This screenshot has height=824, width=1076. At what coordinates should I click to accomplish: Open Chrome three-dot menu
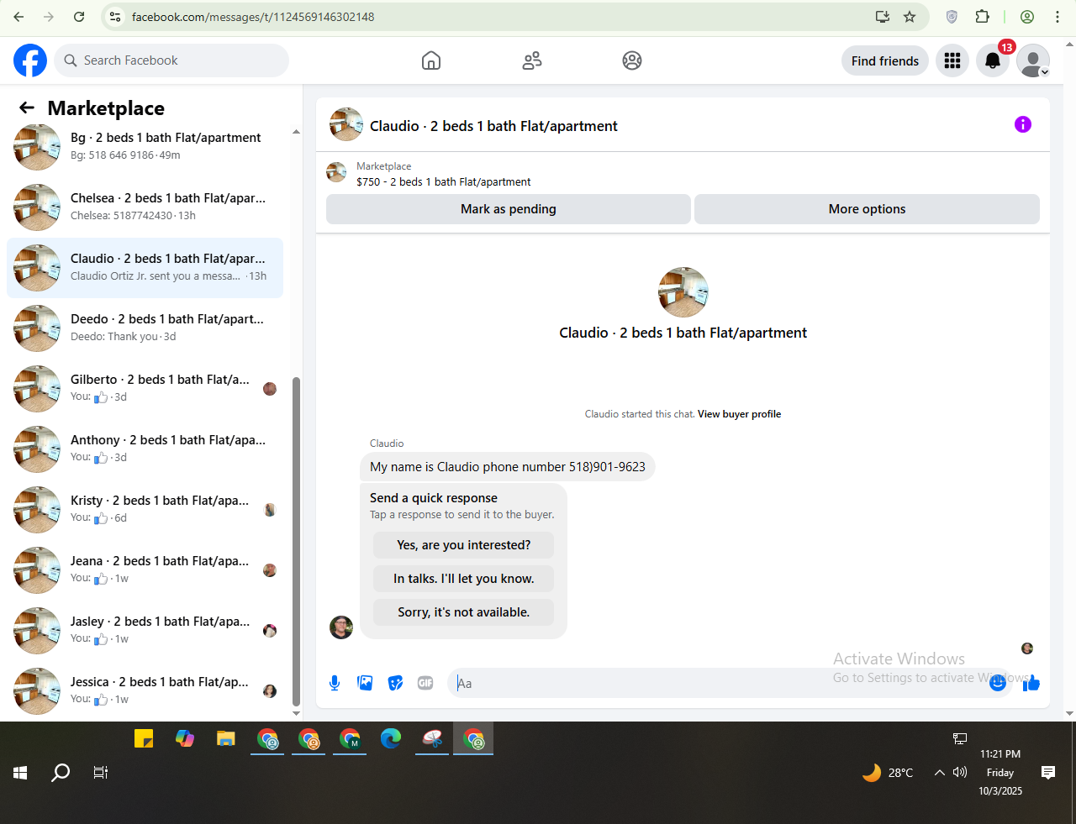coord(1058,17)
